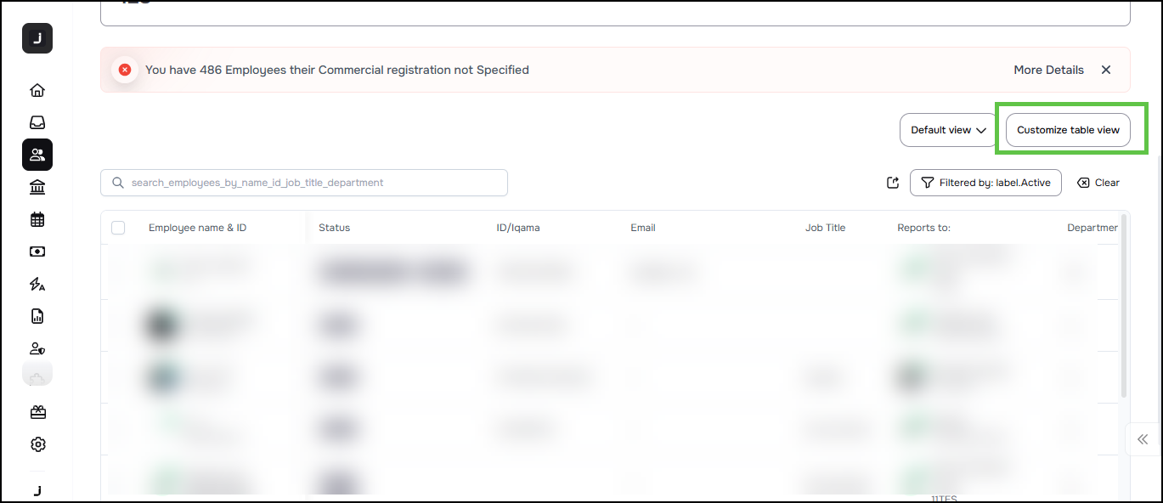Click the payroll cash icon in sidebar
The image size is (1163, 503).
pos(37,251)
